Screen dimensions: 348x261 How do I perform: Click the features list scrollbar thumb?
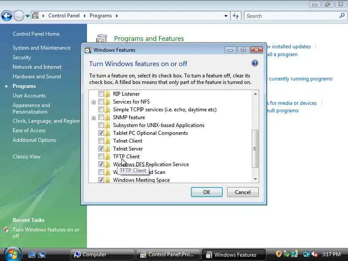255,149
